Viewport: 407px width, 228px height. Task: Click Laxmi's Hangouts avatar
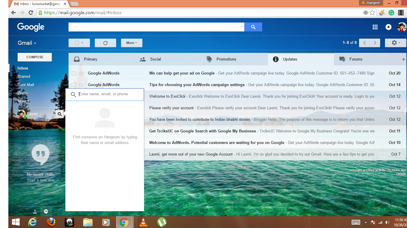[x=21, y=114]
